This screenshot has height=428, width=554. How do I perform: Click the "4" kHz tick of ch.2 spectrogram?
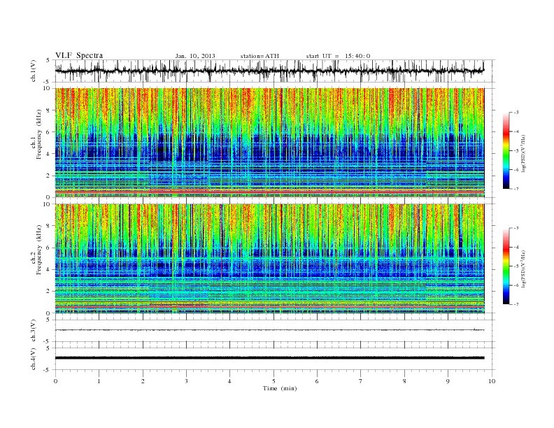click(x=49, y=270)
